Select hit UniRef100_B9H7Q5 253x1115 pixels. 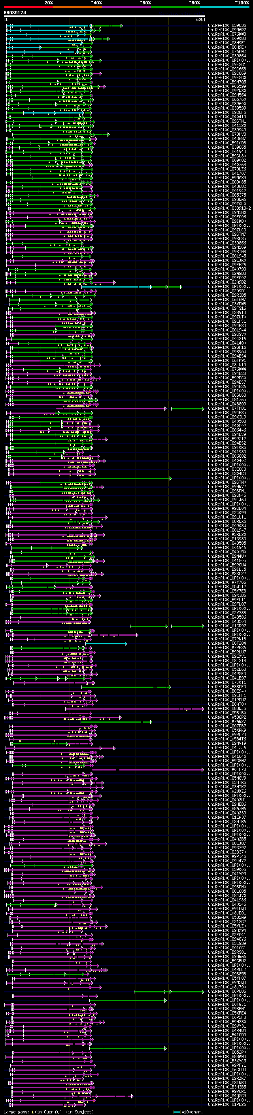227,82
